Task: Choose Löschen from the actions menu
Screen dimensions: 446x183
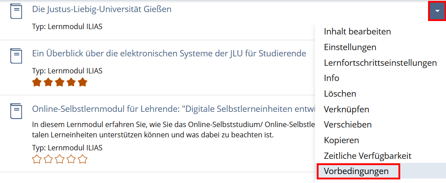Action: point(340,94)
